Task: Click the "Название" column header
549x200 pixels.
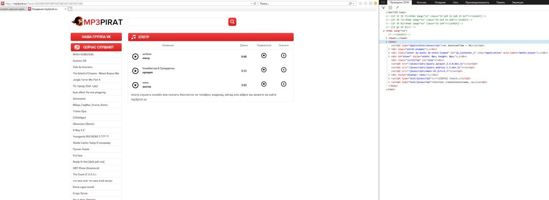Action: tap(168, 45)
